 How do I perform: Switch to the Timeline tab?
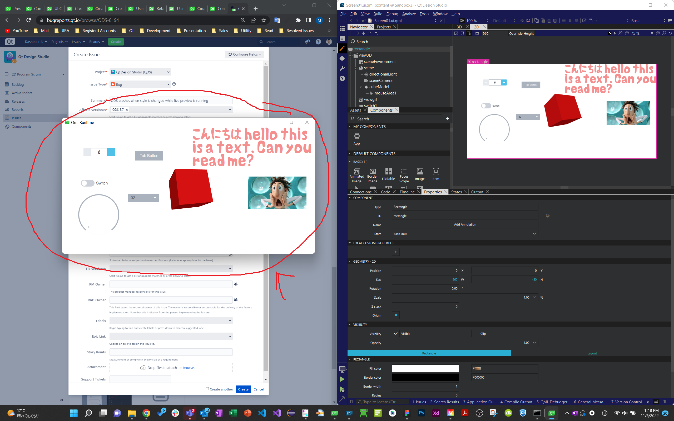coord(407,192)
